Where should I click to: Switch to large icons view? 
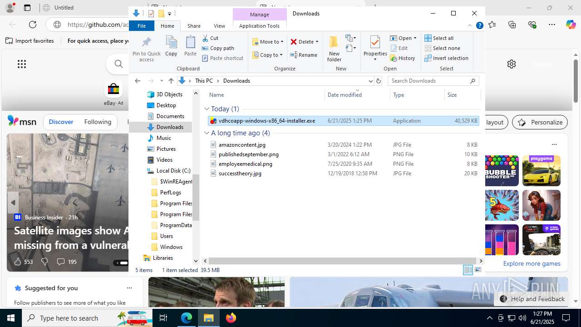[x=478, y=270]
